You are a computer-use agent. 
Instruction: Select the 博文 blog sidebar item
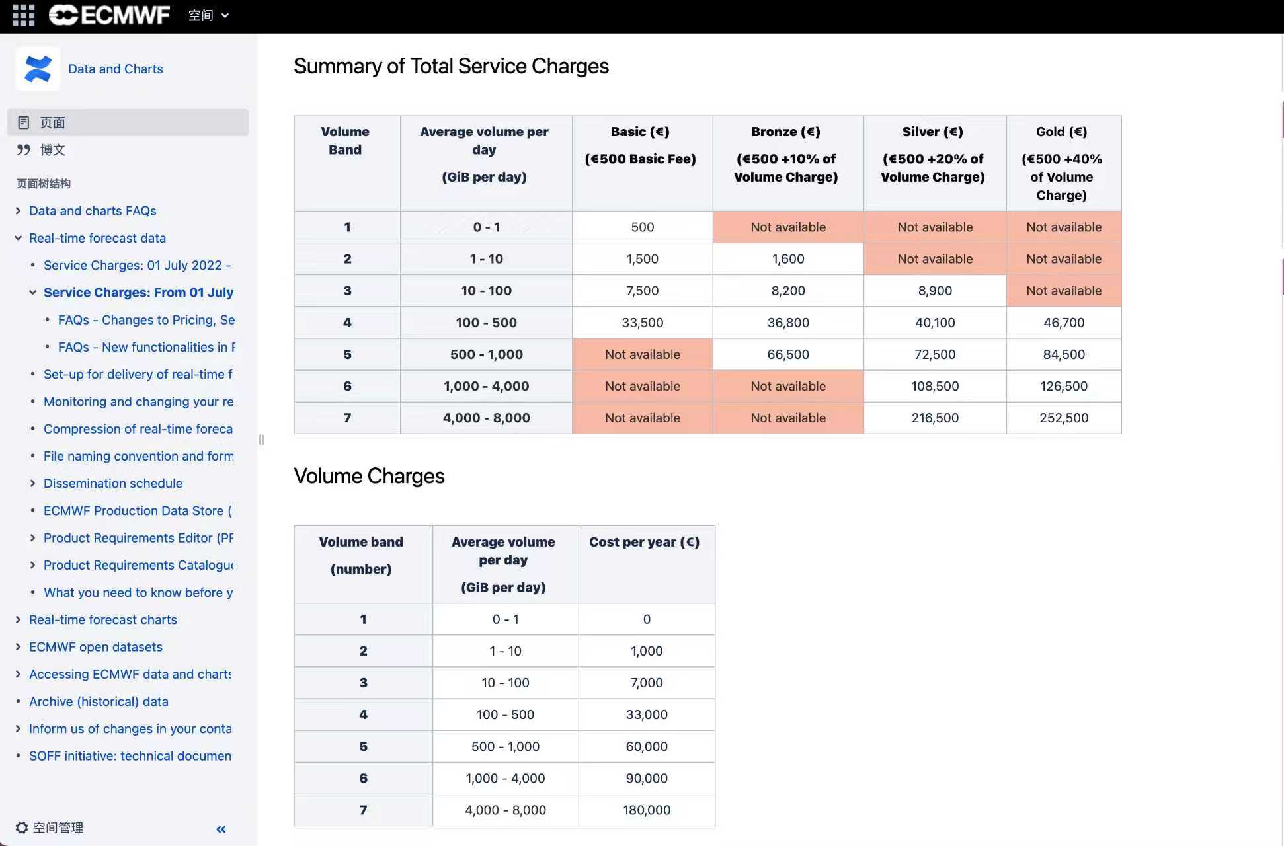(x=53, y=150)
